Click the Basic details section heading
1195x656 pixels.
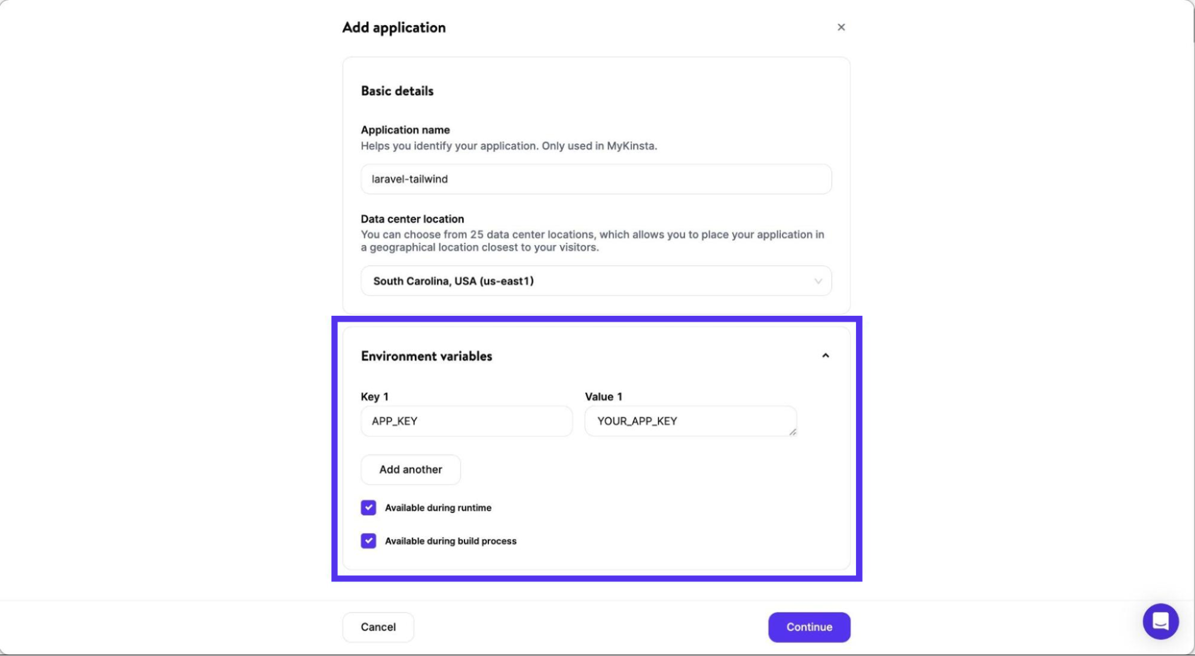(x=396, y=90)
